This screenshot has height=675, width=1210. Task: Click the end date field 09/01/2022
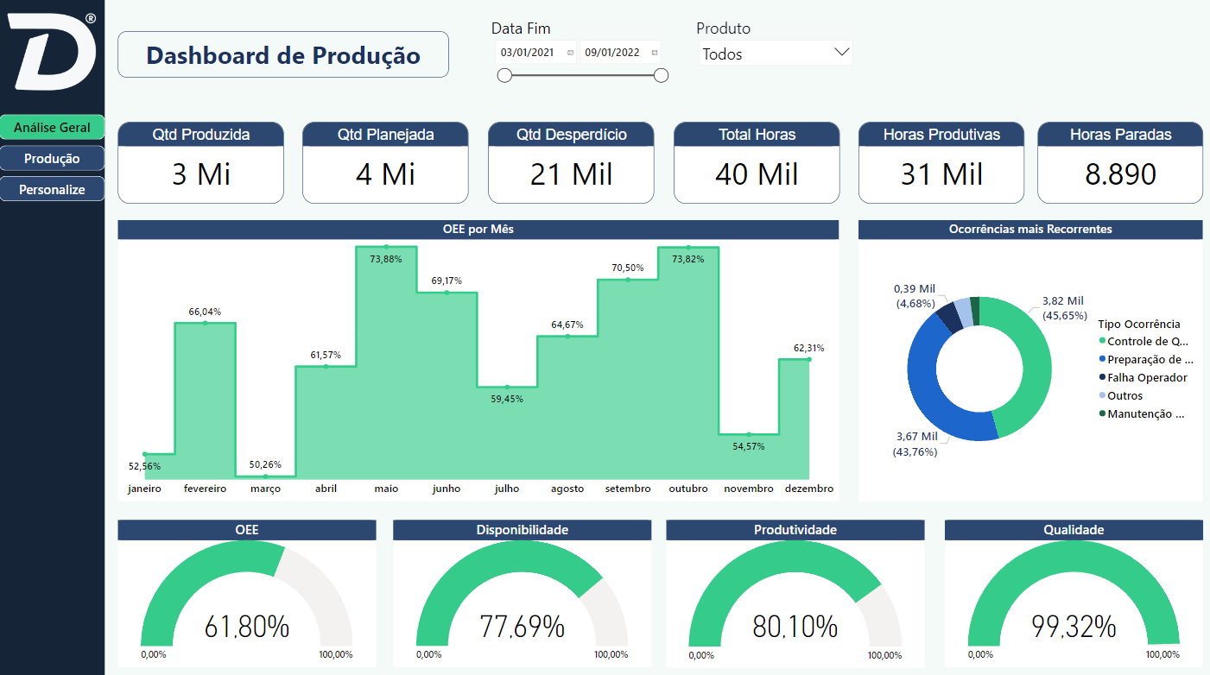pyautogui.click(x=611, y=53)
